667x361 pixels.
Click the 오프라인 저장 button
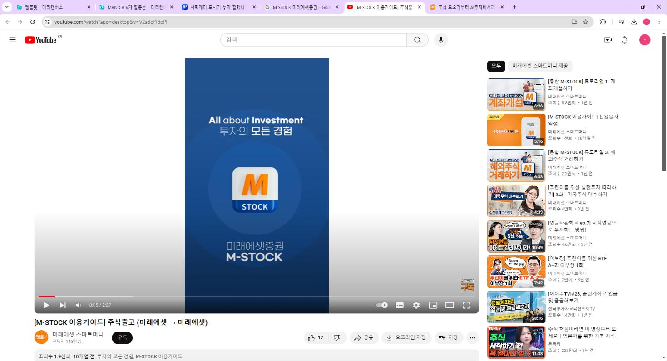pos(406,337)
